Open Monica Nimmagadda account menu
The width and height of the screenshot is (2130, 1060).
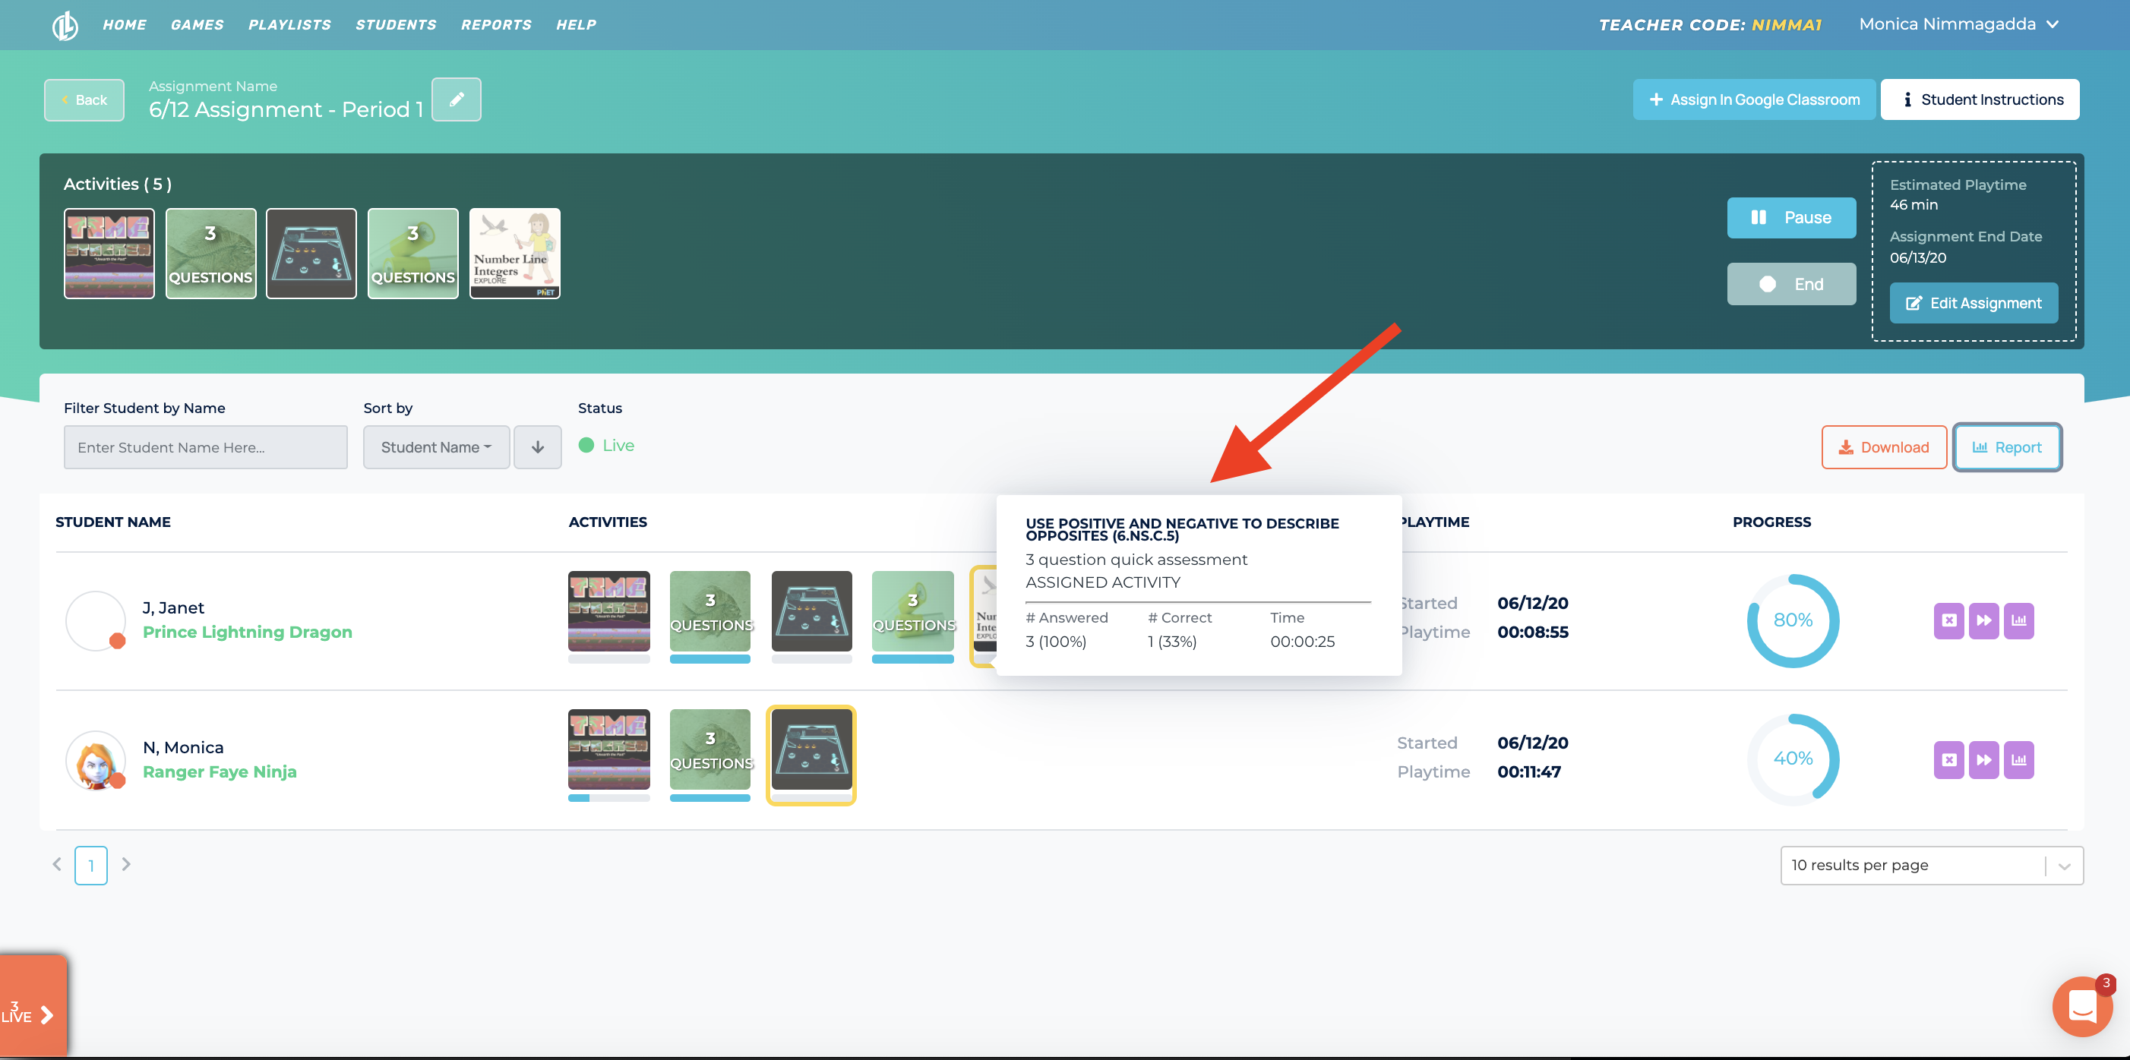[x=1958, y=25]
